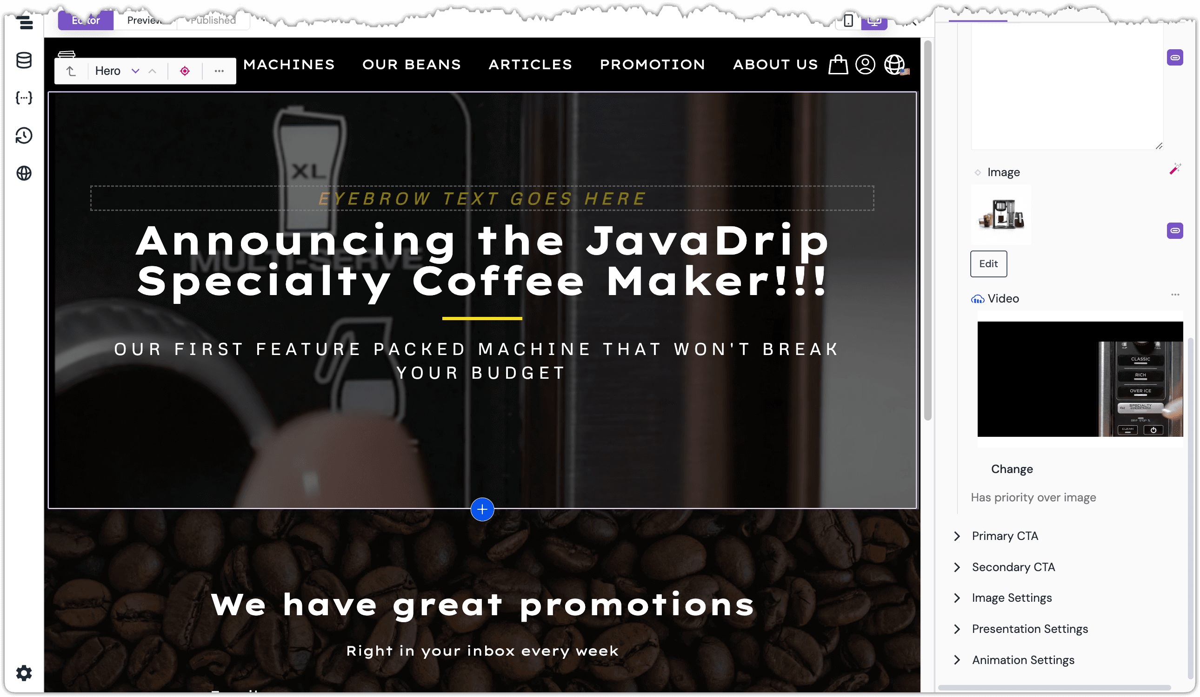Click the cart icon in the navbar
The height and width of the screenshot is (697, 1200).
click(x=838, y=64)
